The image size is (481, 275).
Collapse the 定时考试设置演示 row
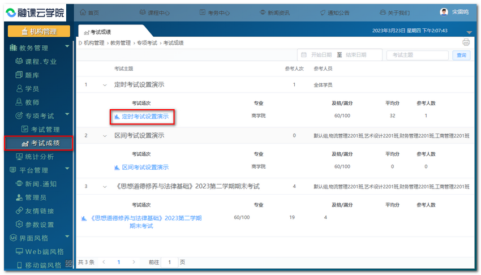click(x=105, y=85)
